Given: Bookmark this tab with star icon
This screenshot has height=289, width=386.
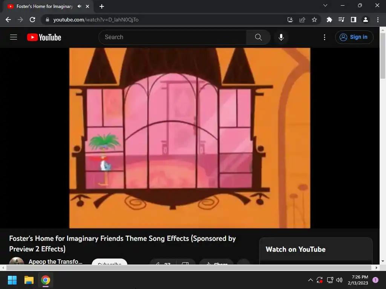Looking at the screenshot, I should [x=314, y=20].
